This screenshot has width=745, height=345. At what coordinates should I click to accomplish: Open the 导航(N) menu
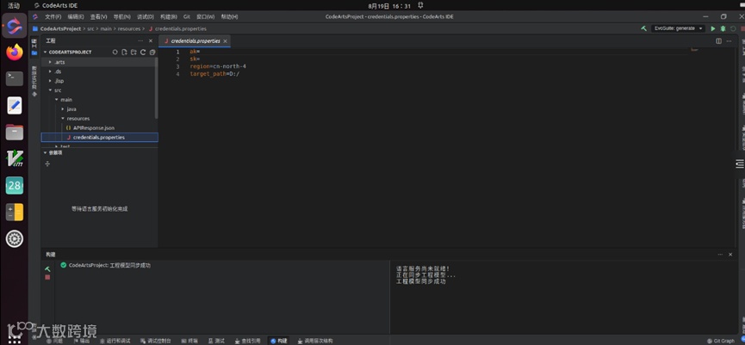[x=121, y=16]
